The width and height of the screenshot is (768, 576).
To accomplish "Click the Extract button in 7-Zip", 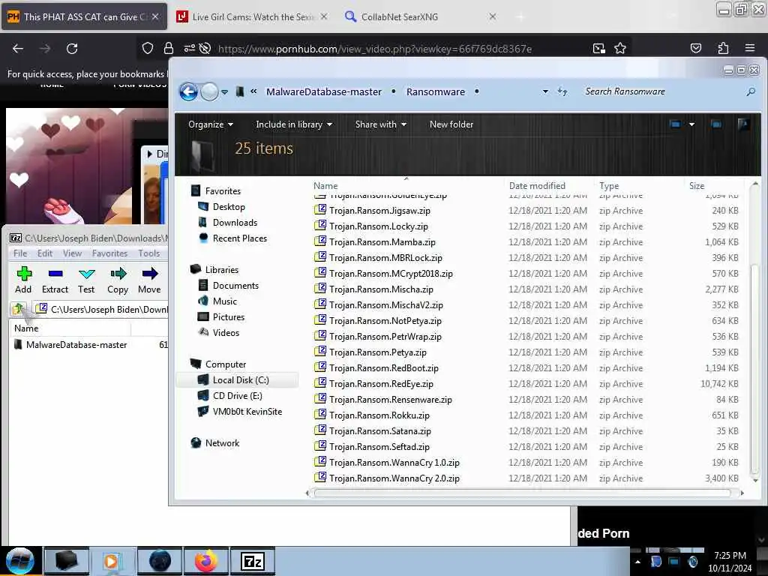I will 55,280.
